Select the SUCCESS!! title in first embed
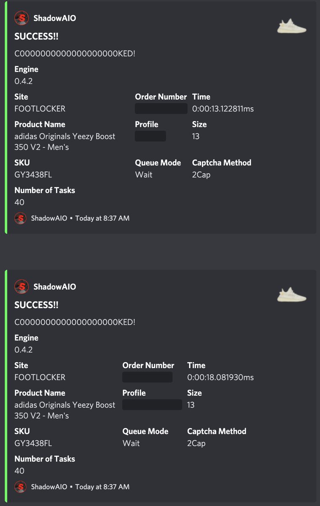 pos(37,36)
